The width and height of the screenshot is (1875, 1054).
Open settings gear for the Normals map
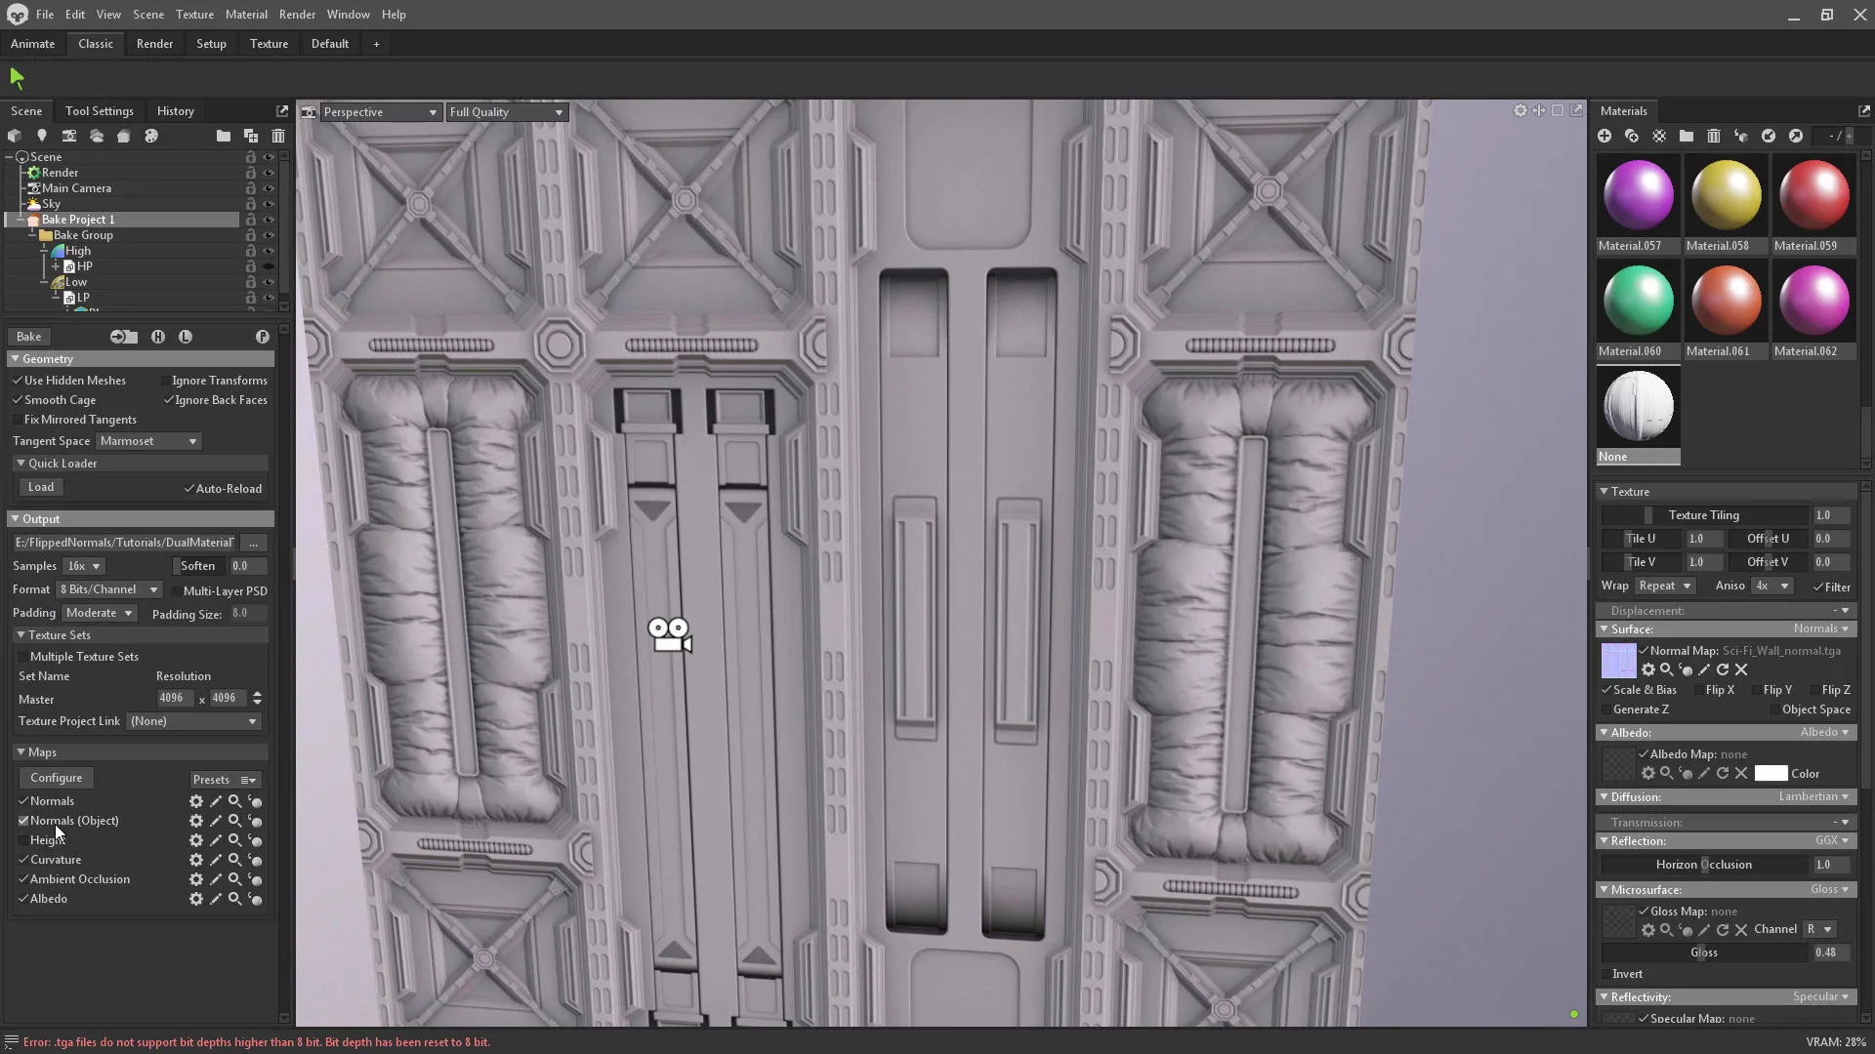196,801
